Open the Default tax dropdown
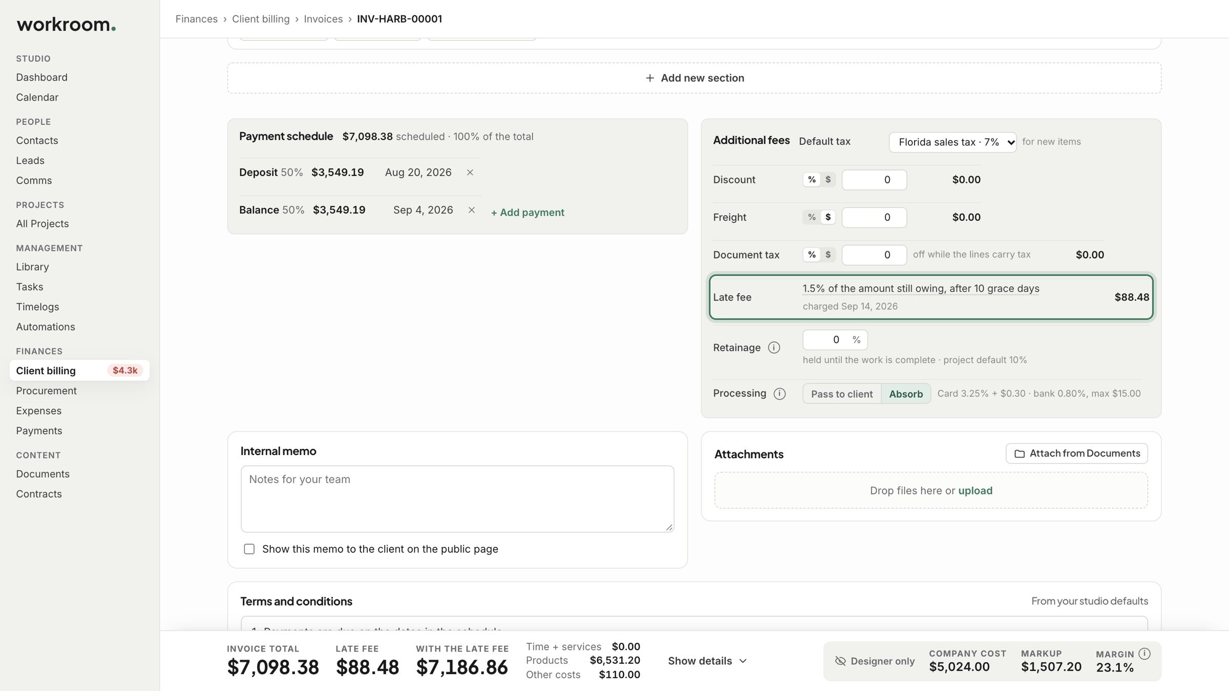 point(952,142)
